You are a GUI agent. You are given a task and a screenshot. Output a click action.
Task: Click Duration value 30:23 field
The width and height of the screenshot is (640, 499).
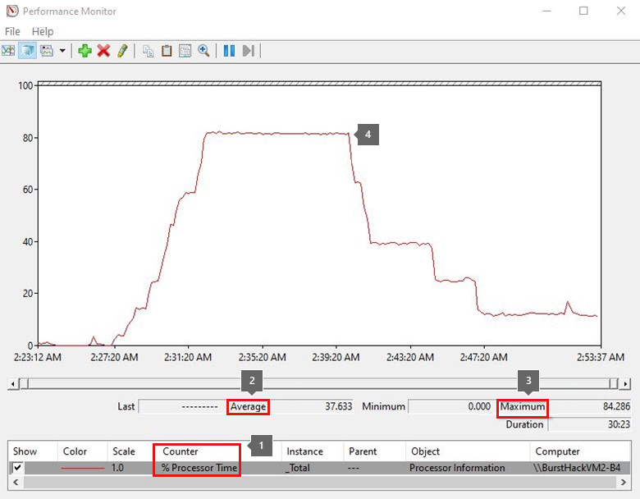coord(589,424)
